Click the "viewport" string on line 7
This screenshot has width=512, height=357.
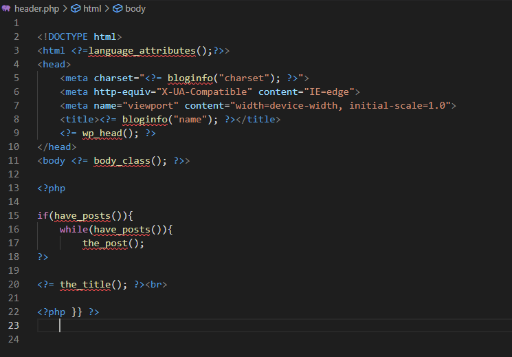pos(151,106)
